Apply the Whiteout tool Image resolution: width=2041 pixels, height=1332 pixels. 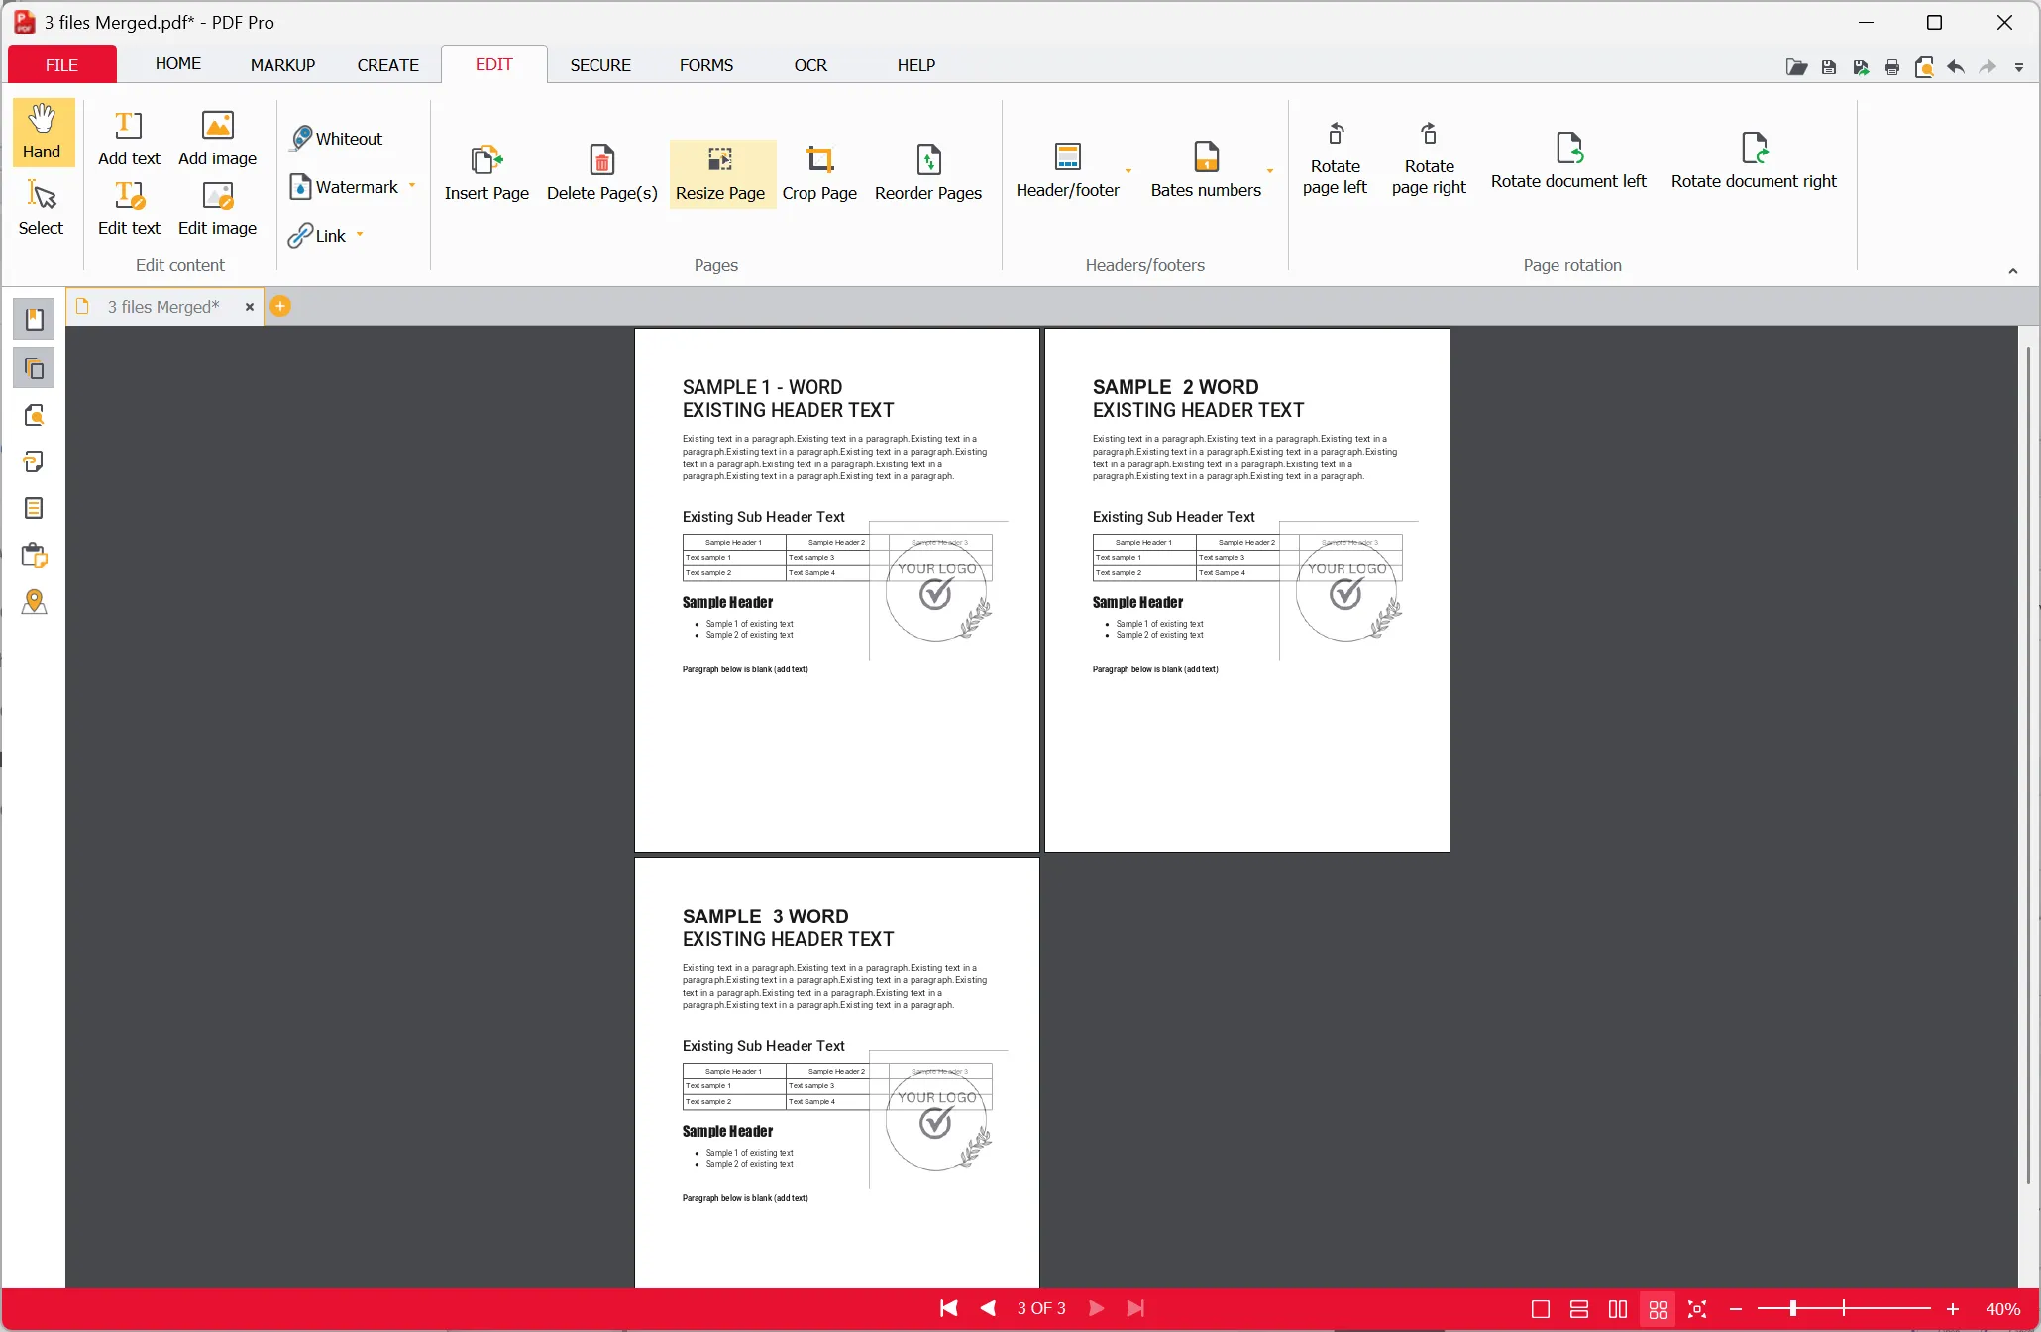pos(337,138)
